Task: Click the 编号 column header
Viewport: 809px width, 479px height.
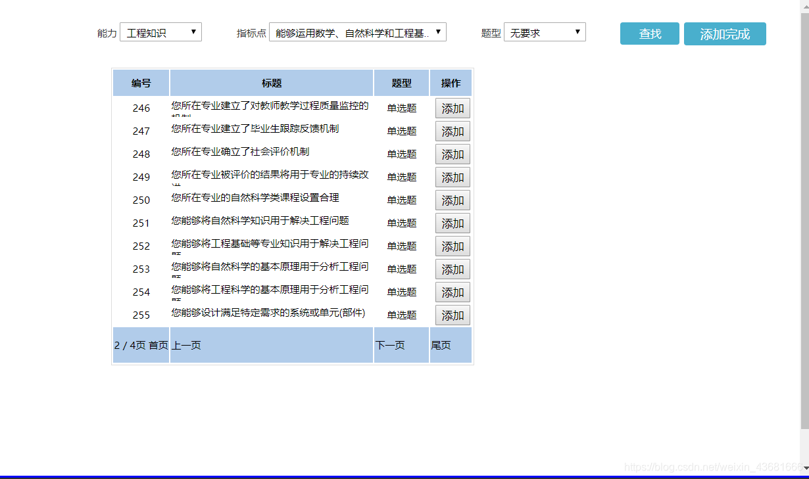Action: [141, 83]
